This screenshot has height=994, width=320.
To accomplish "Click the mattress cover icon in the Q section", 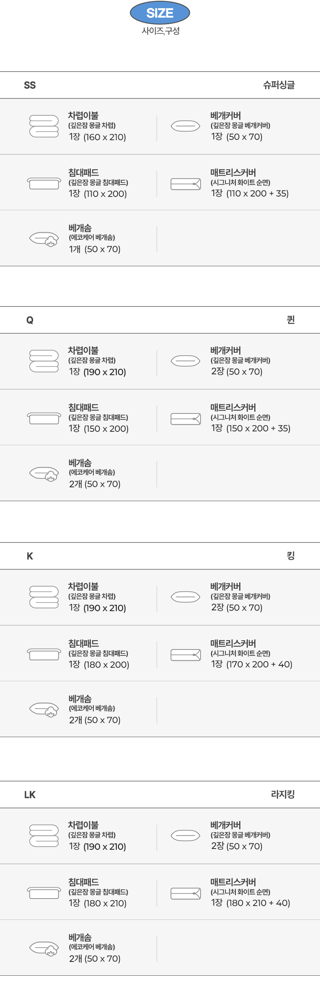I will (x=186, y=419).
